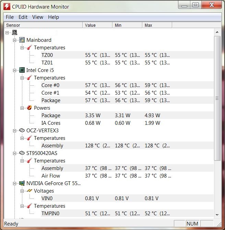Screen dimensions: 225x230
Task: Click the scrollbar up arrow
Action: (x=217, y=32)
